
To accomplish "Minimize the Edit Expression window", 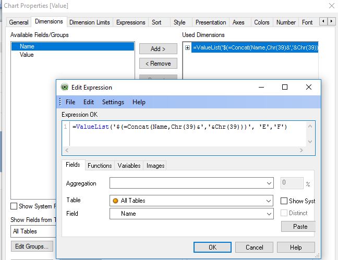I will 261,87.
